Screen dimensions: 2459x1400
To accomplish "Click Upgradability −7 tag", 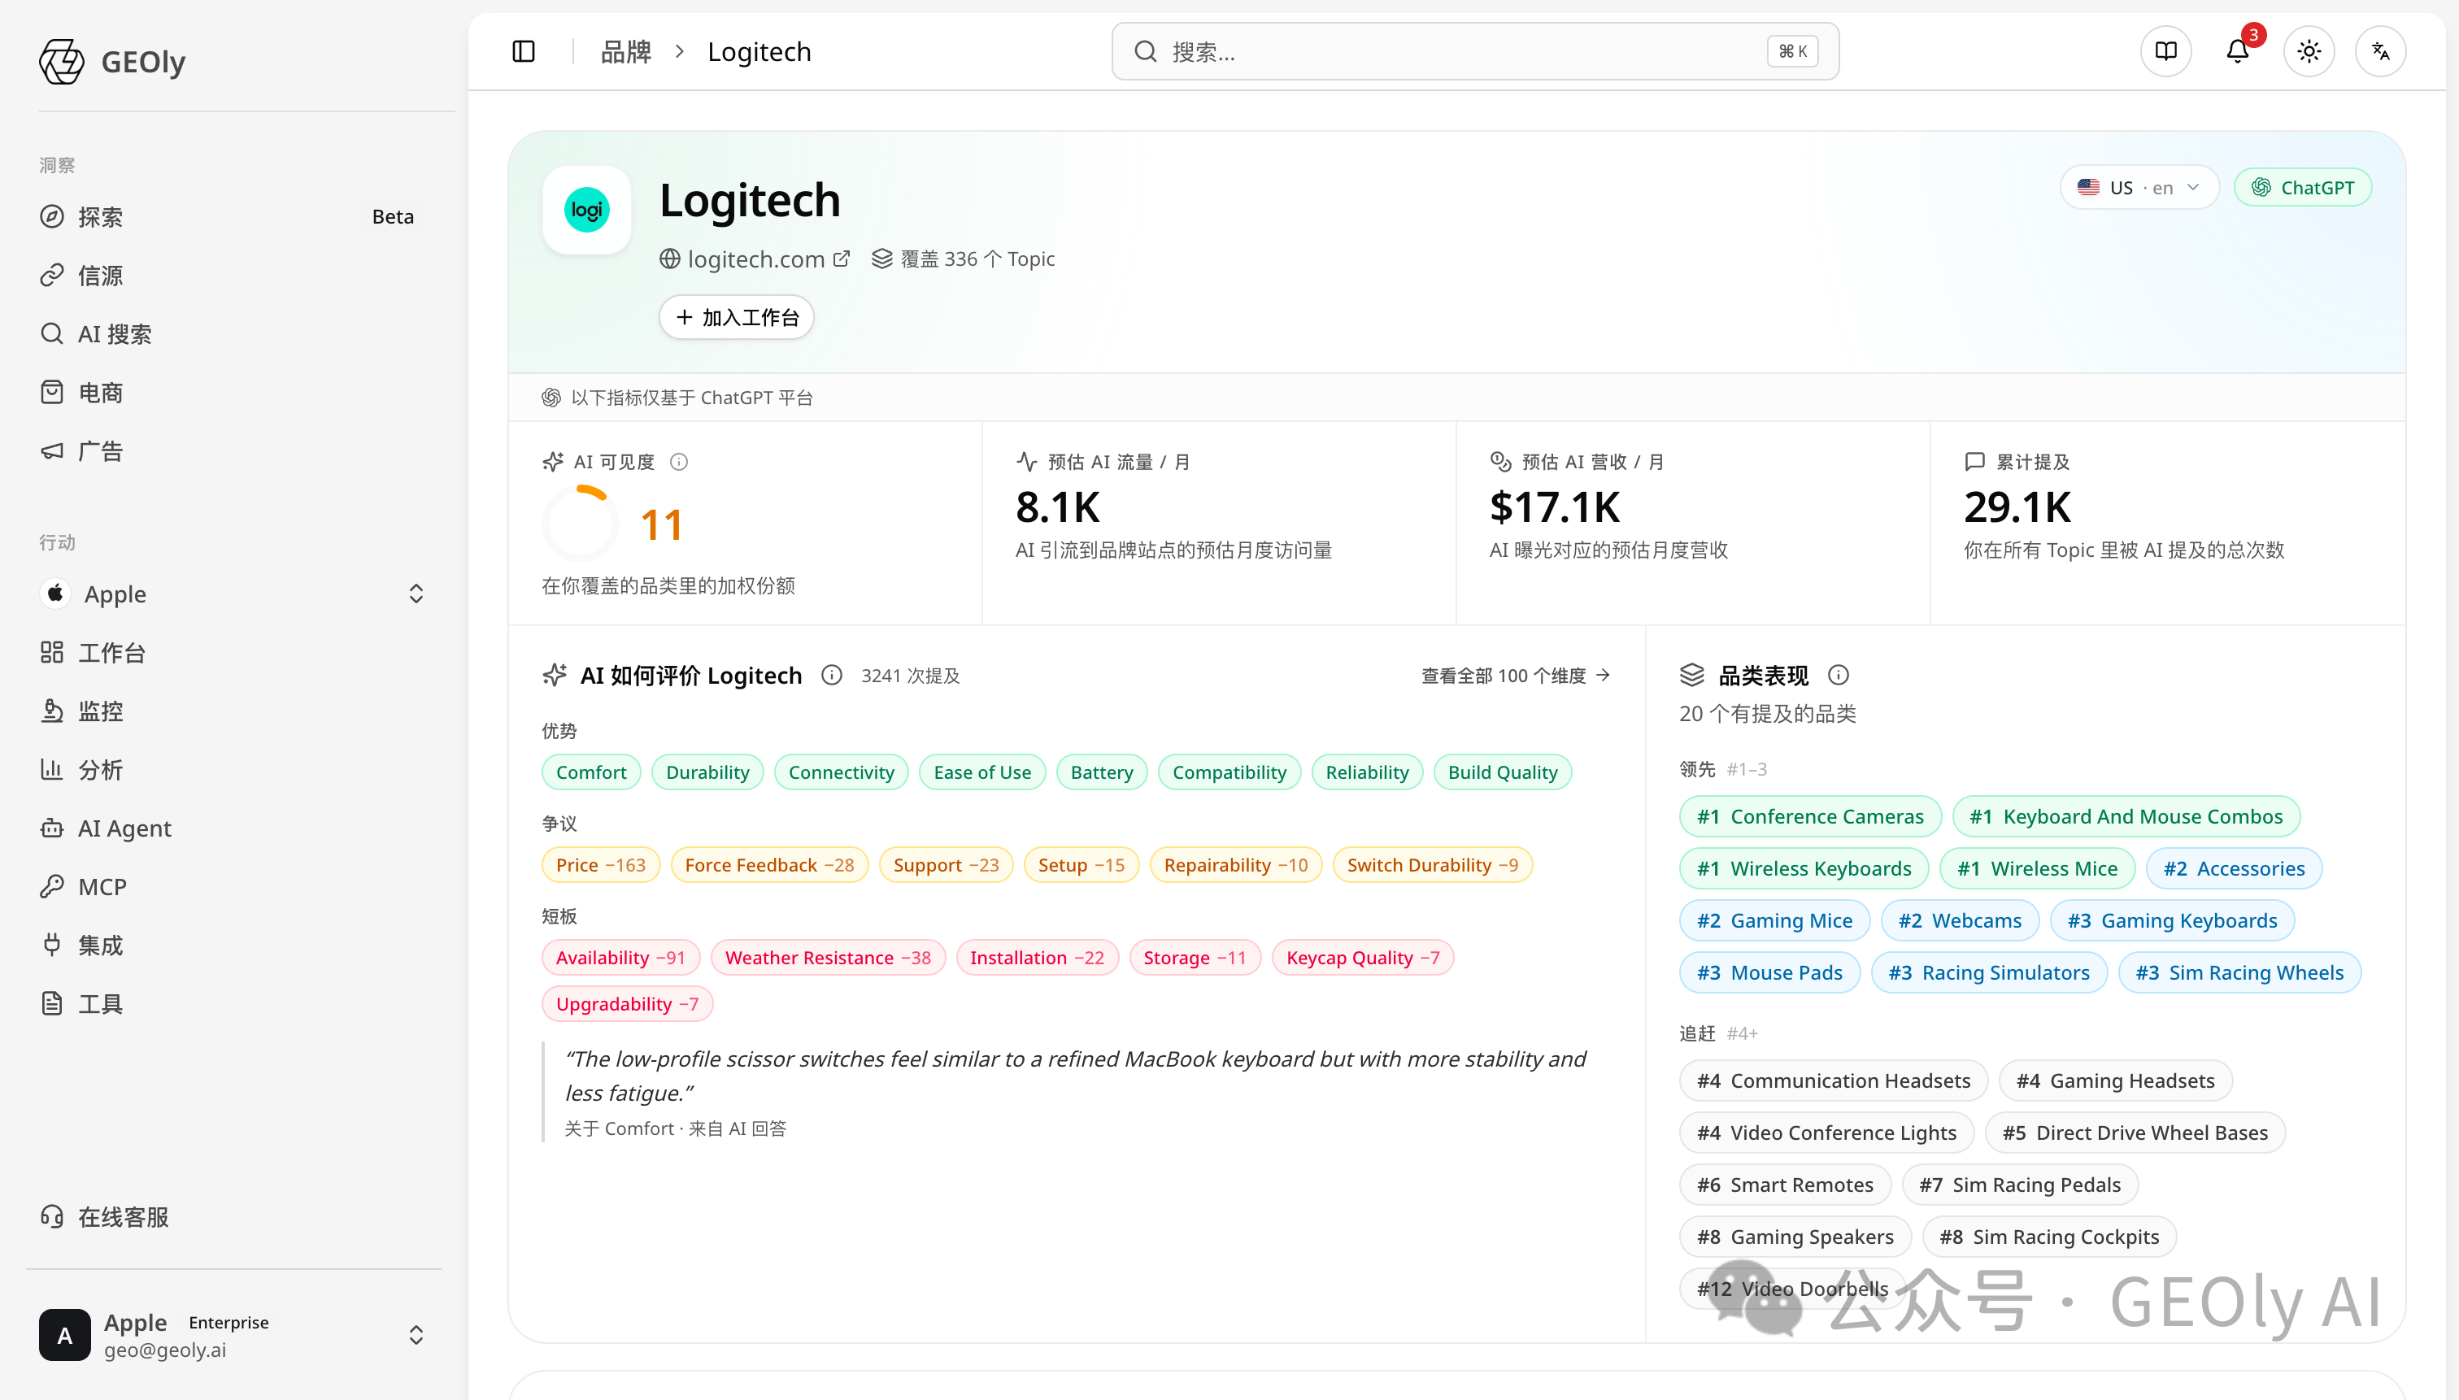I will coord(627,1003).
